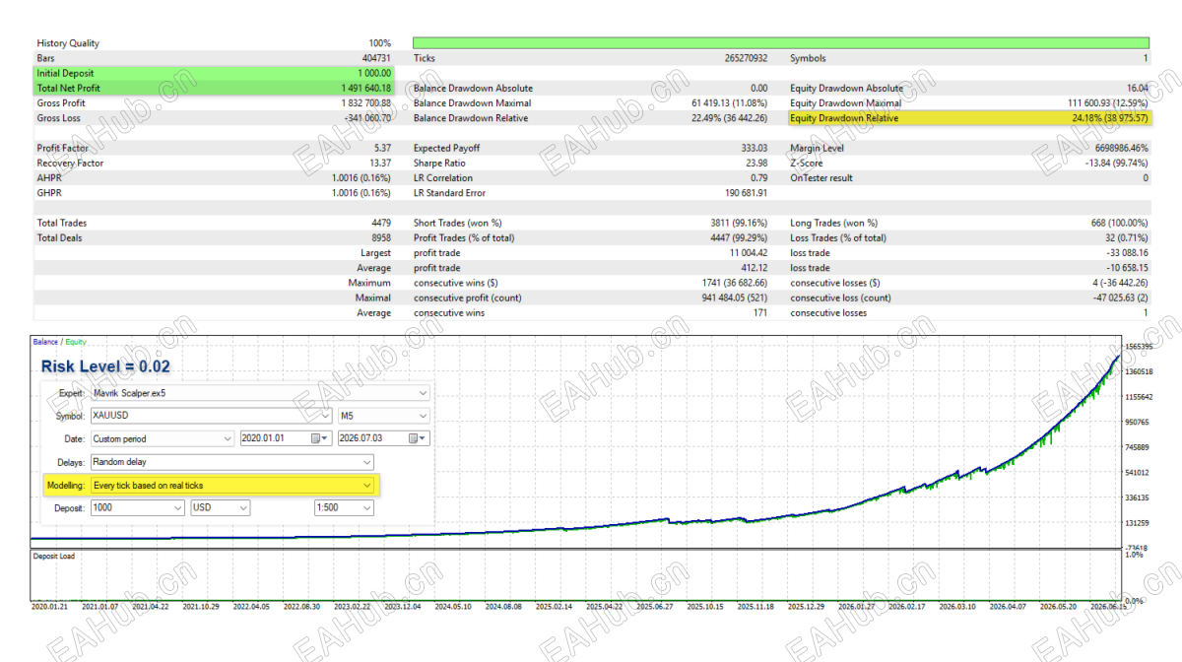
Task: Open the Delays dropdown showing Random delay
Action: [x=231, y=462]
